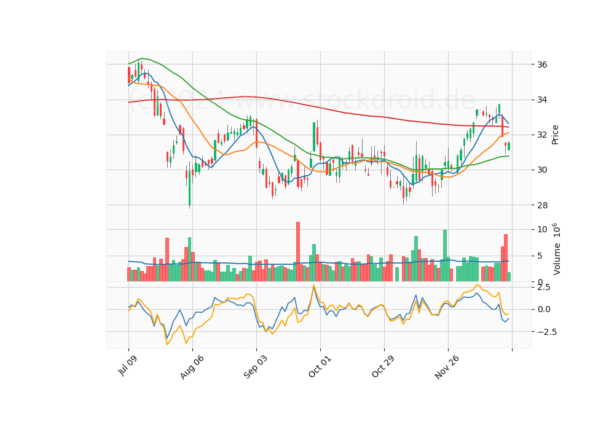
Task: Click the "Aug 06" date label
Action: pyautogui.click(x=192, y=366)
